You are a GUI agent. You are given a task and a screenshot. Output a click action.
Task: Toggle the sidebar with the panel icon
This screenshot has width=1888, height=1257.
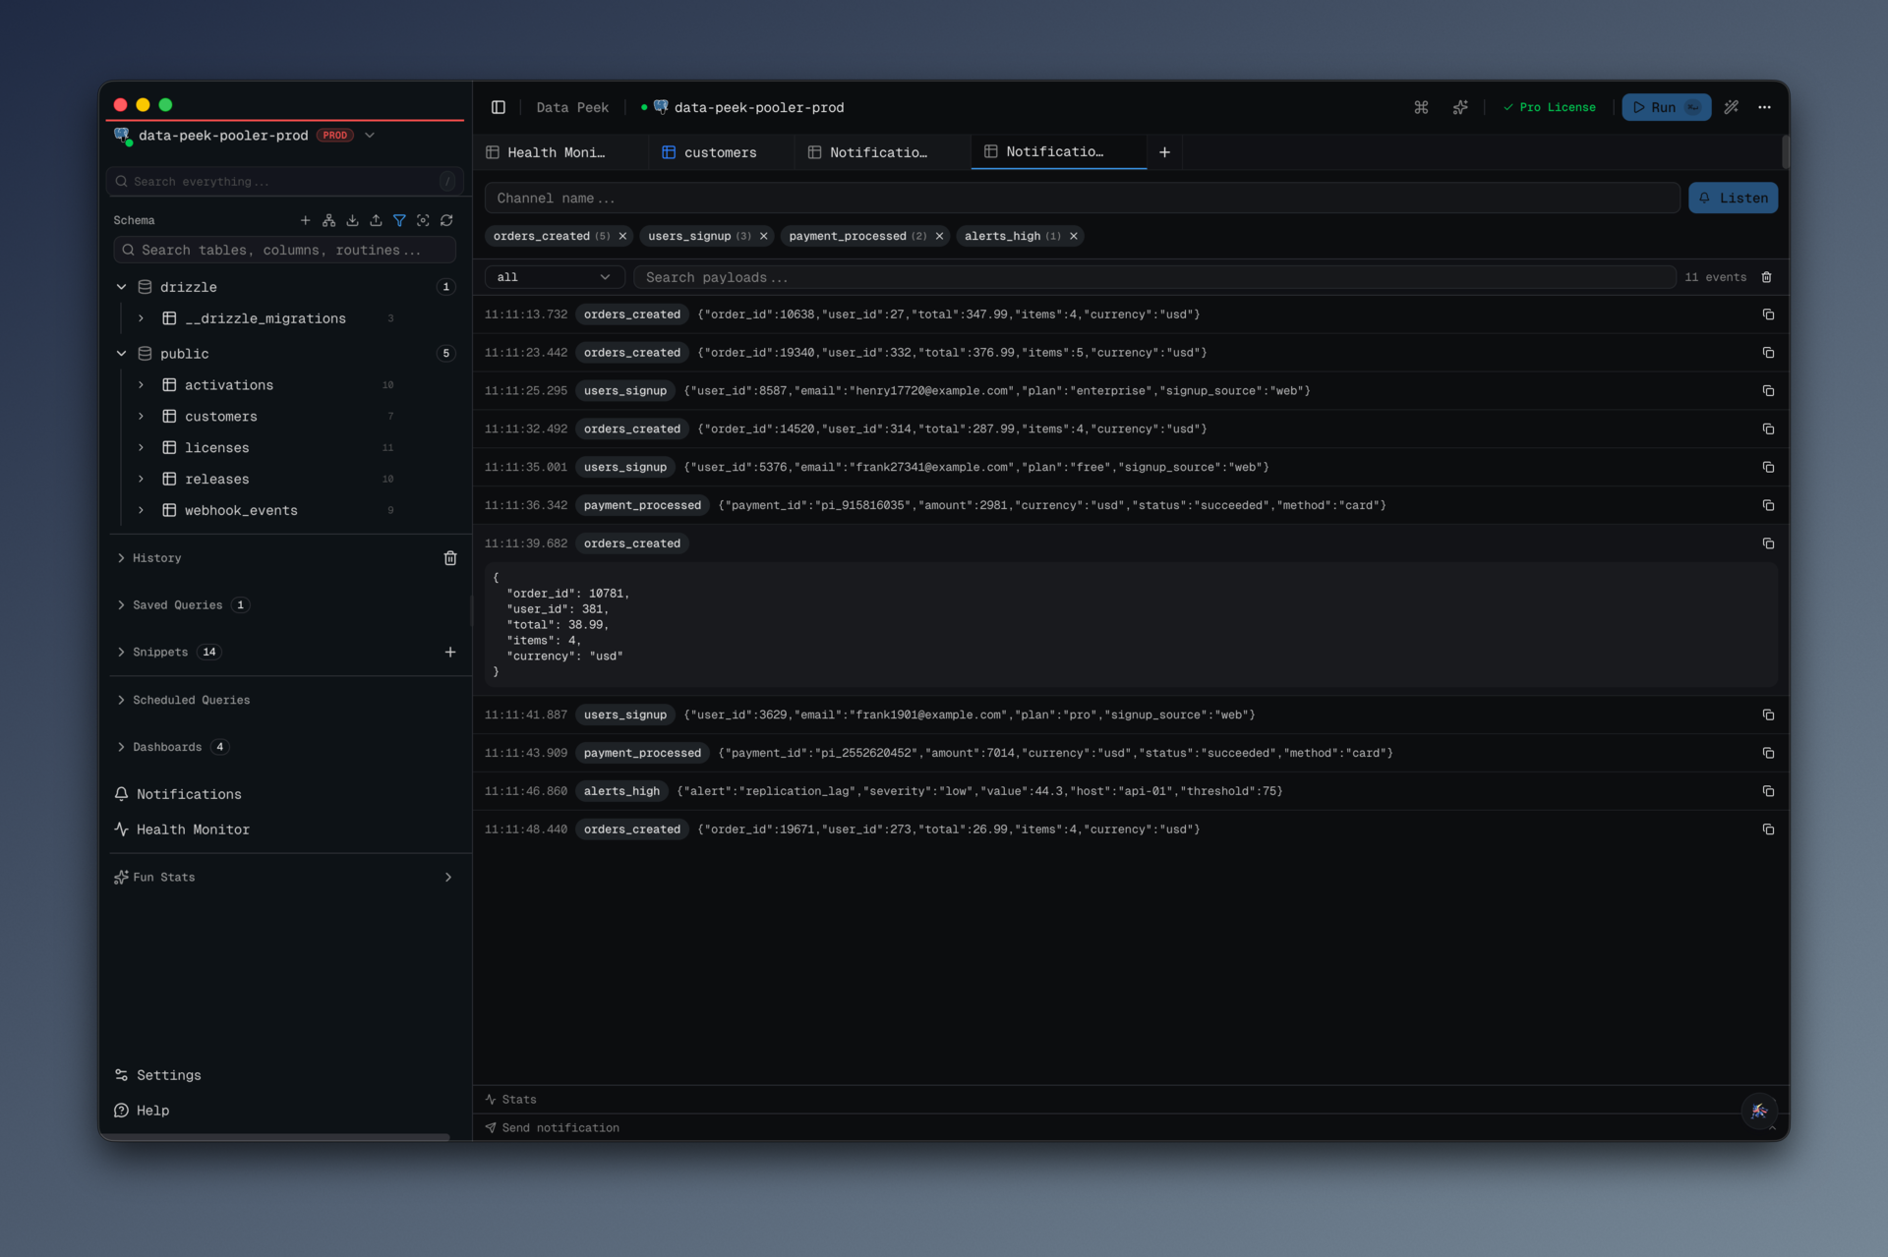[498, 107]
